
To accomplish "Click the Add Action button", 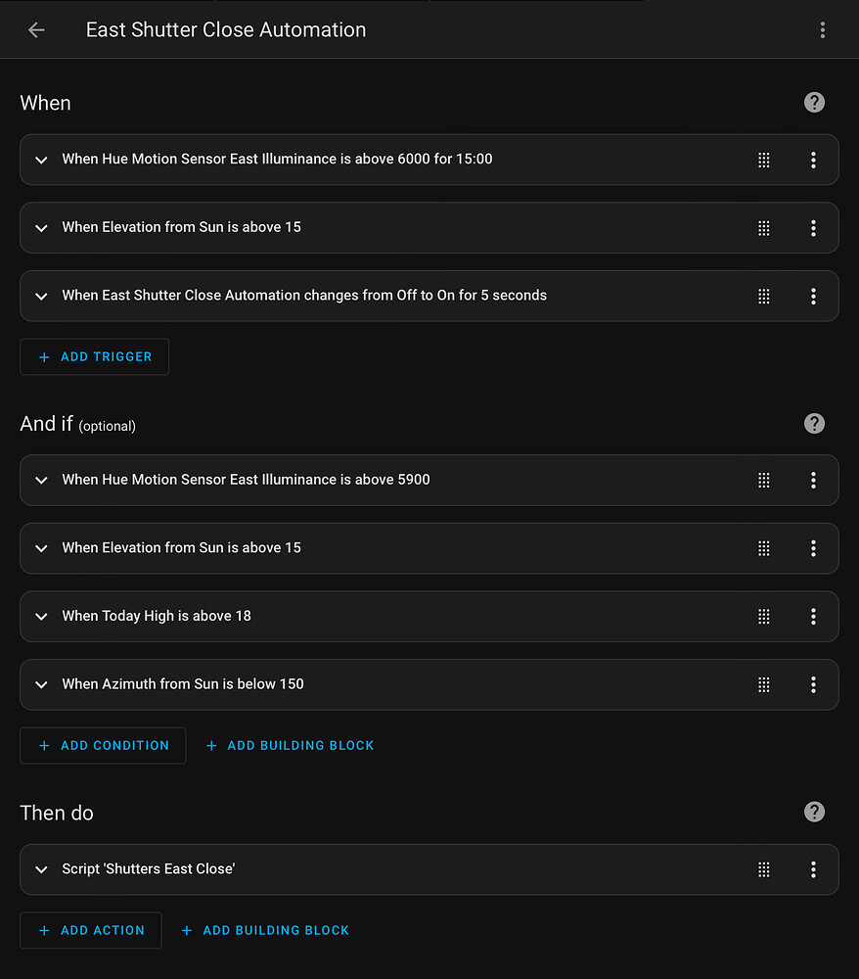I will pyautogui.click(x=91, y=931).
